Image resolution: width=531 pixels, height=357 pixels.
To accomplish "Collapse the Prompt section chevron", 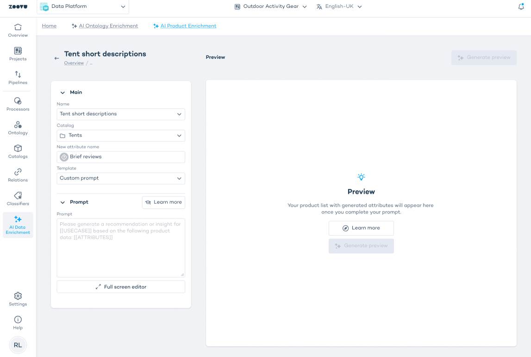I will click(x=62, y=202).
